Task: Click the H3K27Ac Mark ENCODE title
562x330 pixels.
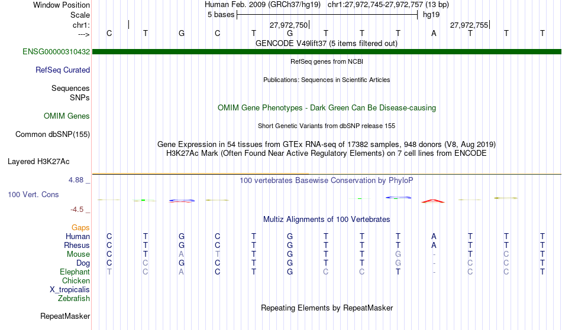Action: point(327,153)
